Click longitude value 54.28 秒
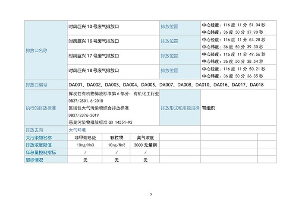This screenshot has width=302, height=214. (257, 40)
